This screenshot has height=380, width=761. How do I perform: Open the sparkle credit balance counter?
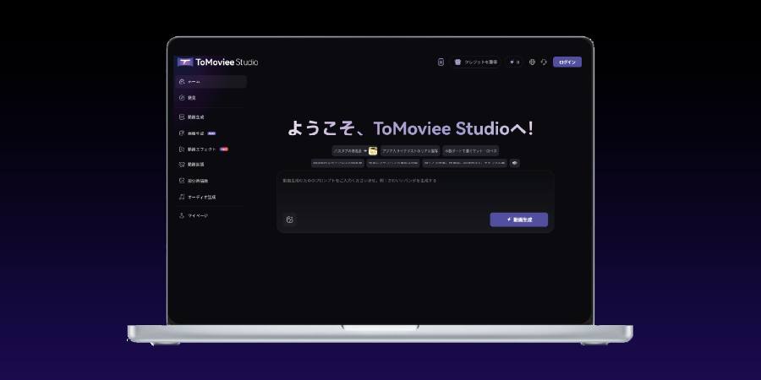tap(514, 62)
